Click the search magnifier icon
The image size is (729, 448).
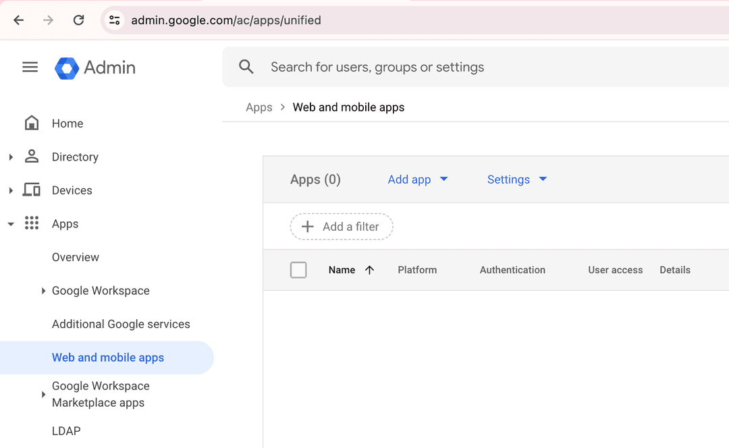click(x=246, y=66)
